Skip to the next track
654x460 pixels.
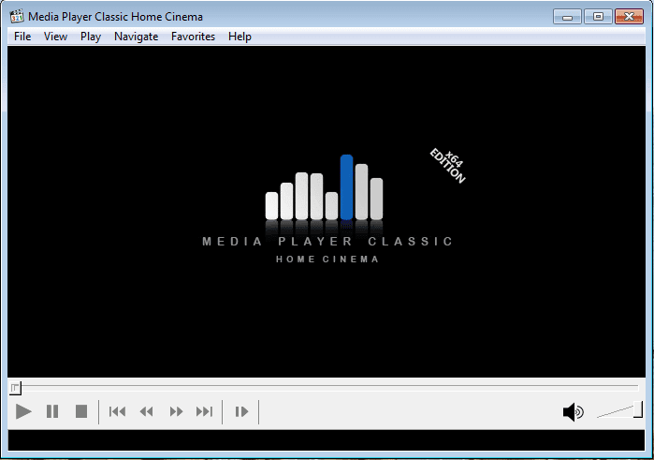click(x=204, y=411)
